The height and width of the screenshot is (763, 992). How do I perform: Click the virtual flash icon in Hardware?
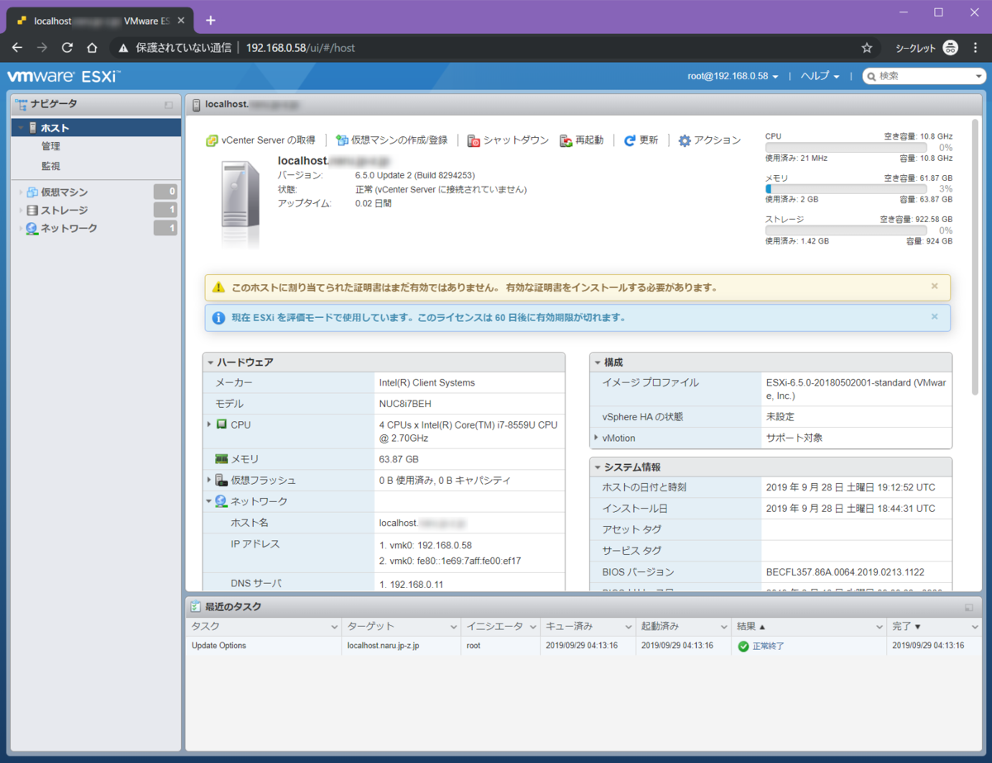point(222,480)
